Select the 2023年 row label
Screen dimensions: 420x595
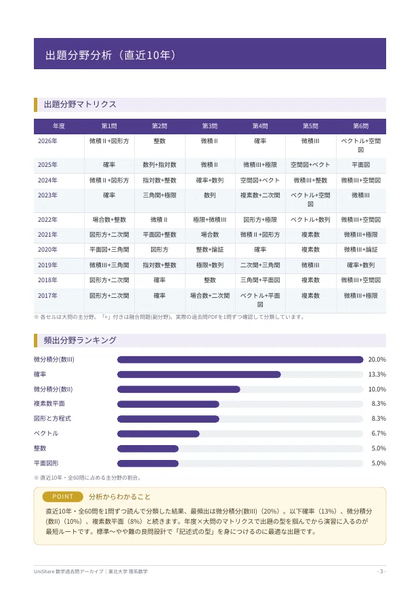click(x=47, y=195)
